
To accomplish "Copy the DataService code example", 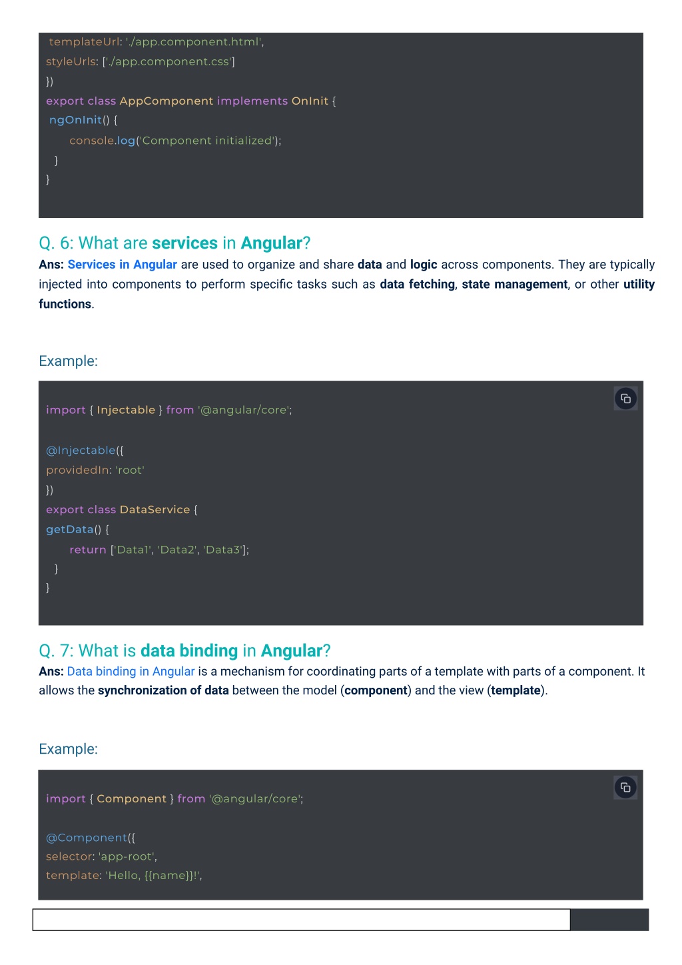I will 625,399.
